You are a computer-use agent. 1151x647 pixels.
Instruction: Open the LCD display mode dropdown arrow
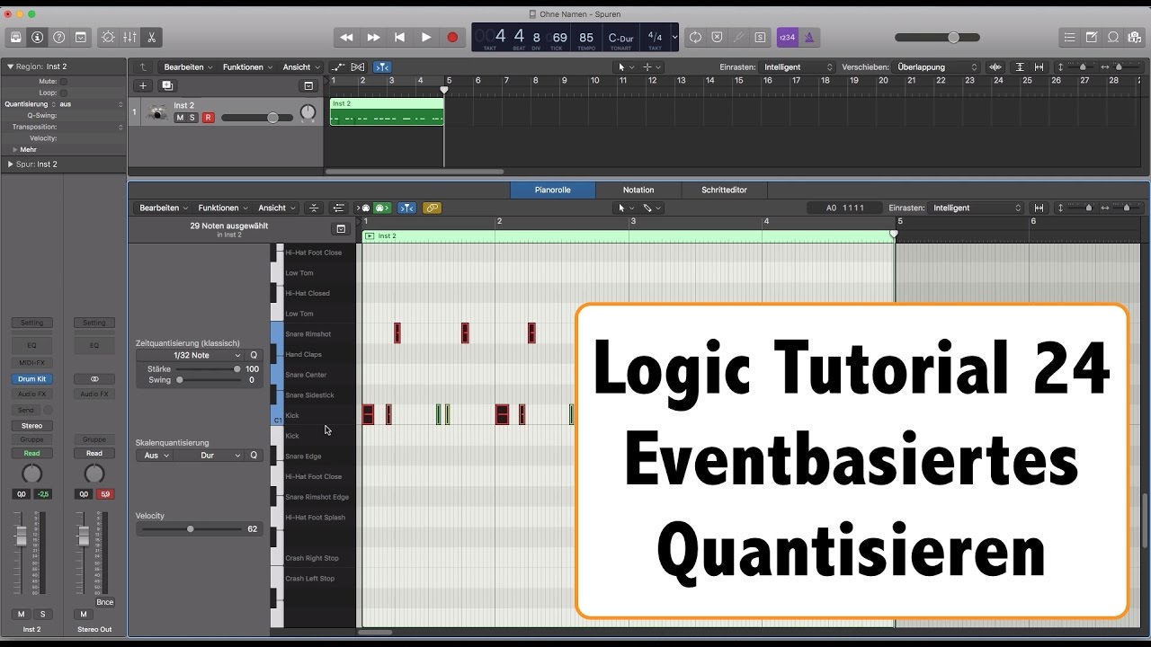674,37
